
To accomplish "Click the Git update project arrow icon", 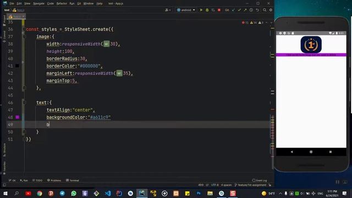I will click(x=233, y=10).
